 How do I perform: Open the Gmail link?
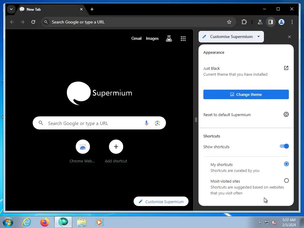136,38
